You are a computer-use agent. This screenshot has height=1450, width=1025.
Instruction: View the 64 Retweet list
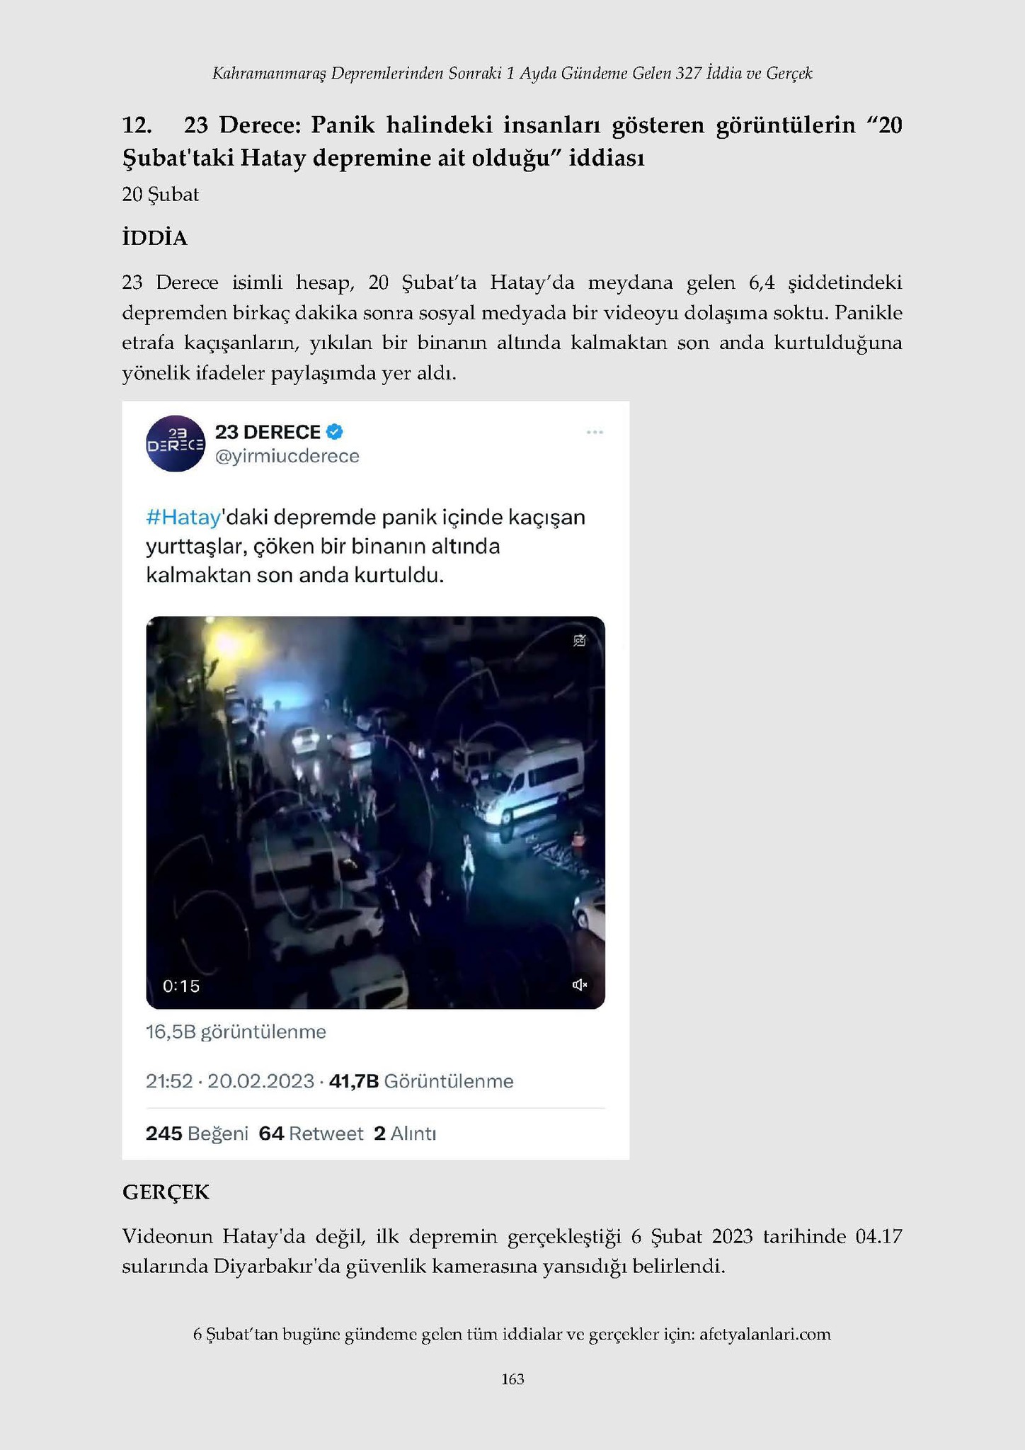[311, 1134]
